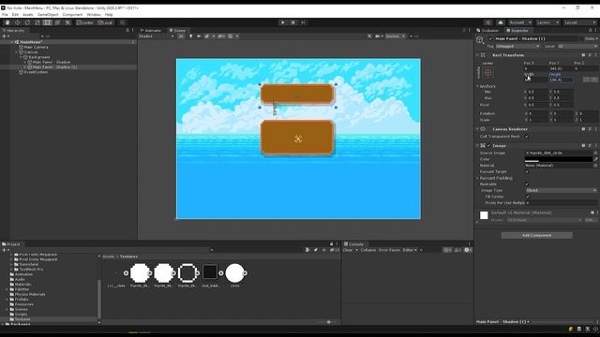Toggle Cull Transparent Mesh checkbox
The width and height of the screenshot is (600, 337).
coord(527,137)
